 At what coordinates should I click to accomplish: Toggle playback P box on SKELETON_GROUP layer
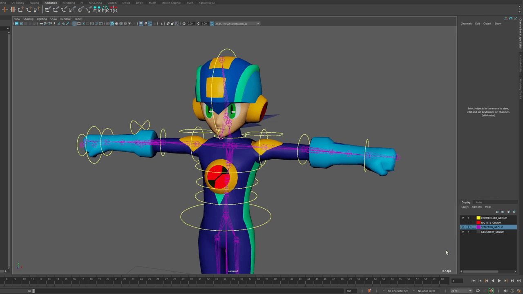[x=468, y=227]
